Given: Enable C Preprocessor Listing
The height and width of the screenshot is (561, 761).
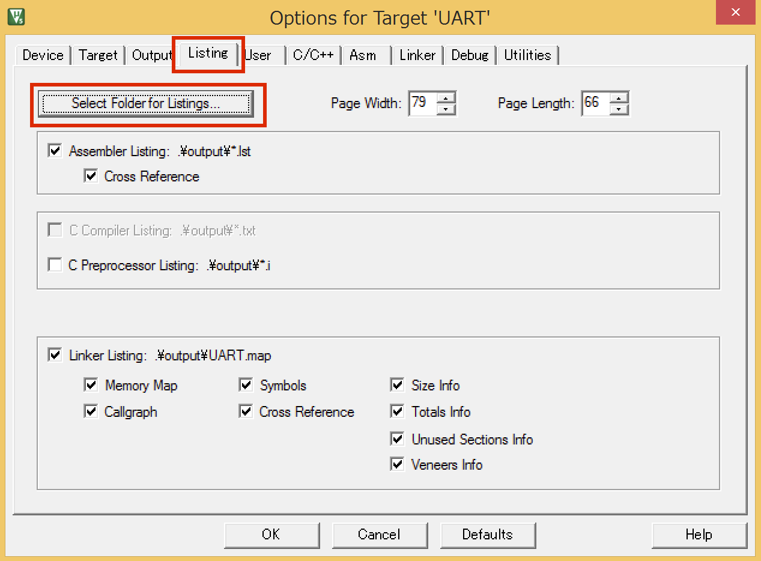Looking at the screenshot, I should pos(55,265).
